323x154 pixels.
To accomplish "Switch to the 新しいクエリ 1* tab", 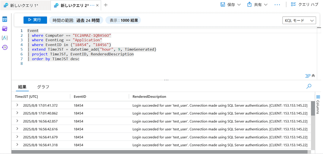I will [23, 5].
